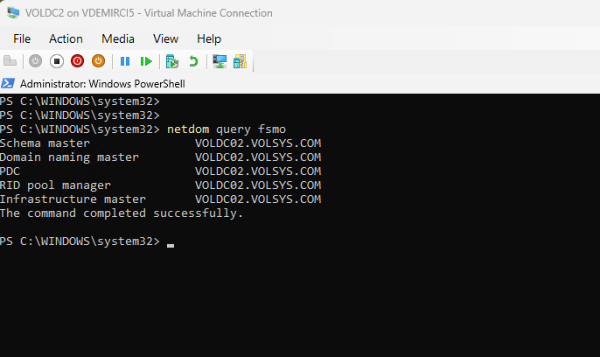Create a checkpoint of the virtual machine
Image resolution: width=600 pixels, height=357 pixels.
(x=172, y=61)
